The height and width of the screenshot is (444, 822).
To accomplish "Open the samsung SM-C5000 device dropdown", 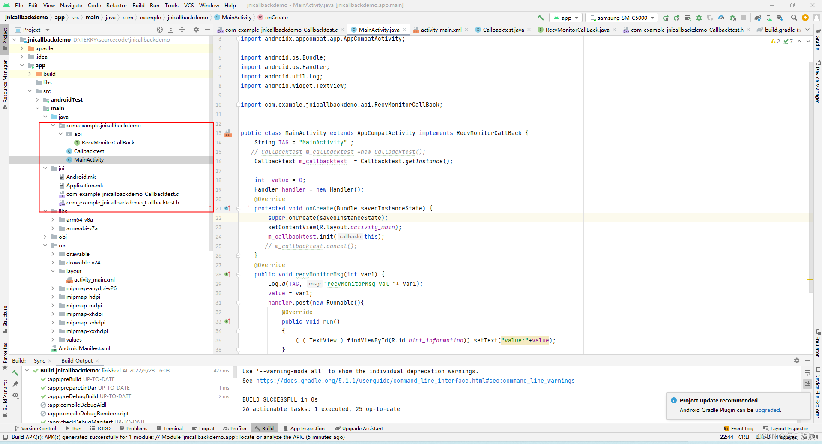I will (622, 18).
